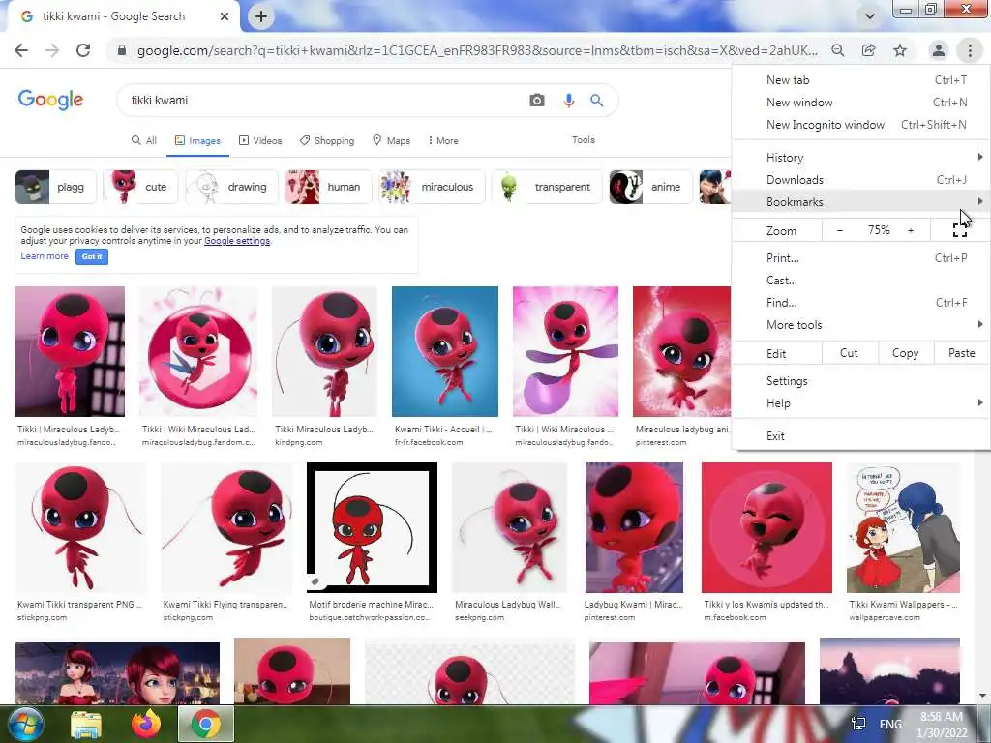Image resolution: width=991 pixels, height=743 pixels.
Task: Select Print... in the menu
Action: [x=860, y=257]
